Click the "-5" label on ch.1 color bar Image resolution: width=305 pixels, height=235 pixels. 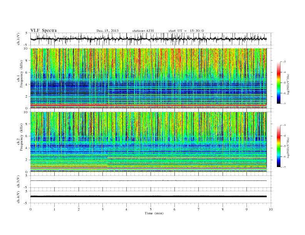point(284,83)
